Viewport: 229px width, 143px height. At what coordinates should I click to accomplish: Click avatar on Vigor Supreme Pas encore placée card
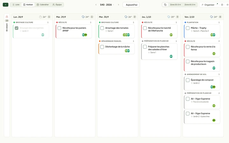point(214,106)
